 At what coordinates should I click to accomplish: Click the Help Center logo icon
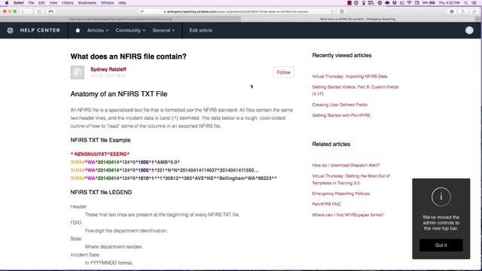click(10, 30)
